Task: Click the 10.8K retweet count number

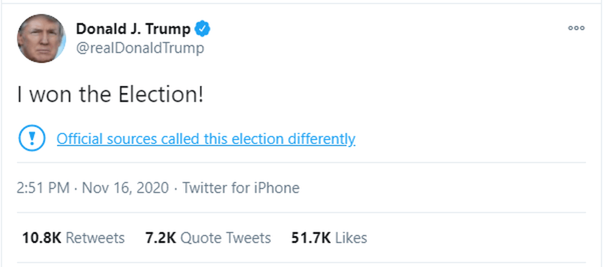Action: click(42, 238)
